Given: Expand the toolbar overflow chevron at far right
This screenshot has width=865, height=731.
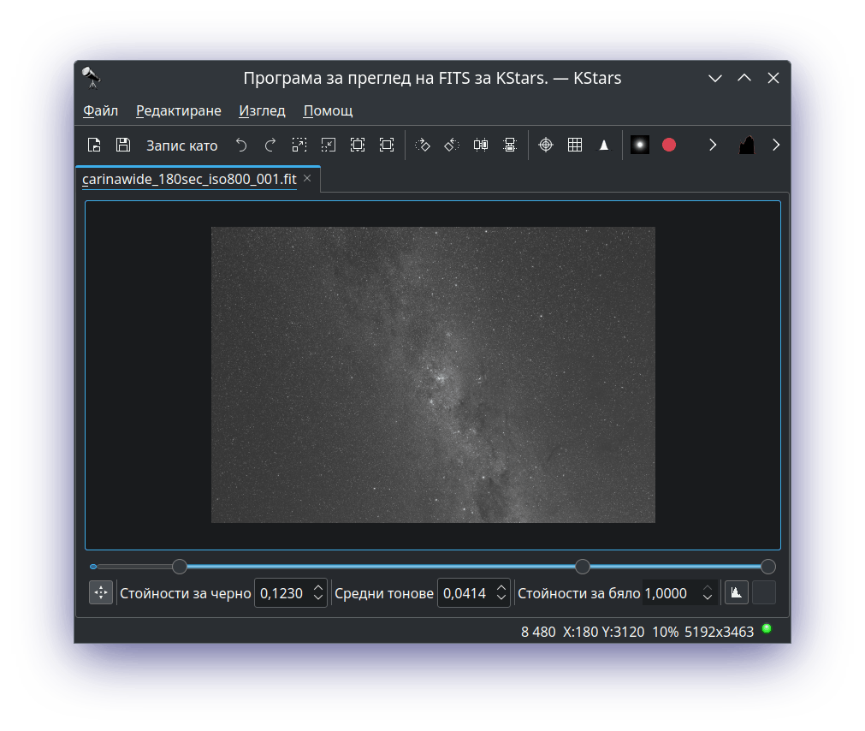Looking at the screenshot, I should coord(776,146).
